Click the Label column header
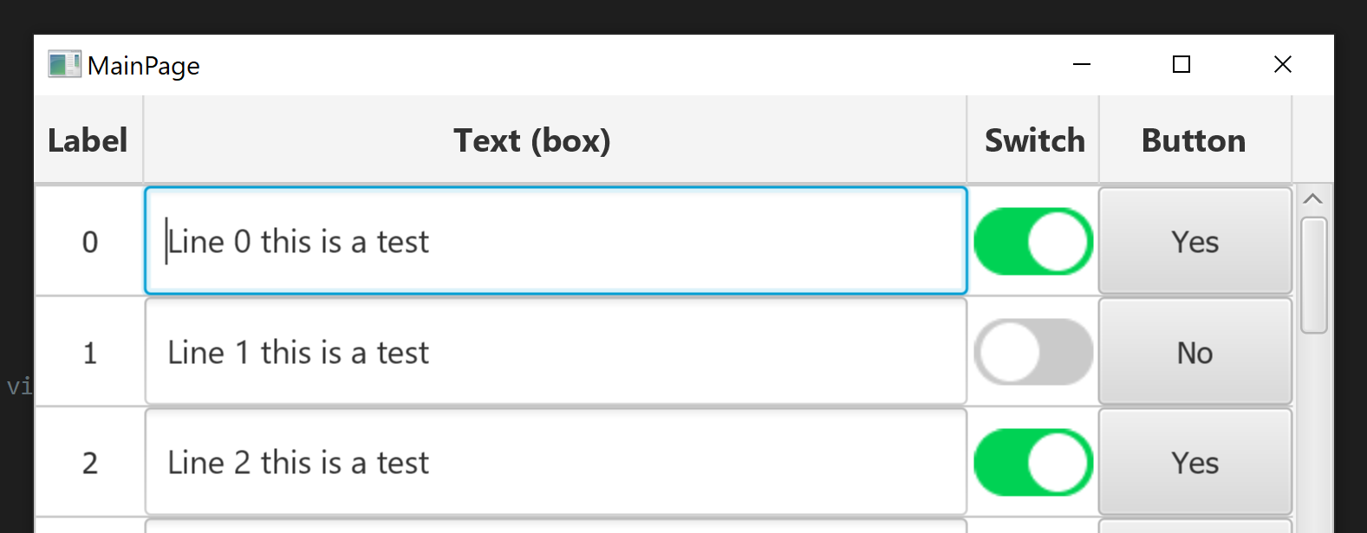This screenshot has height=533, width=1367. [88, 140]
